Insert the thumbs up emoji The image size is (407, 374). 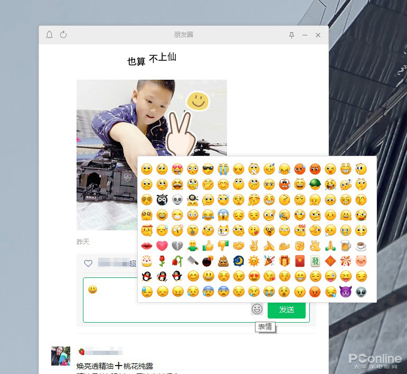[208, 246]
